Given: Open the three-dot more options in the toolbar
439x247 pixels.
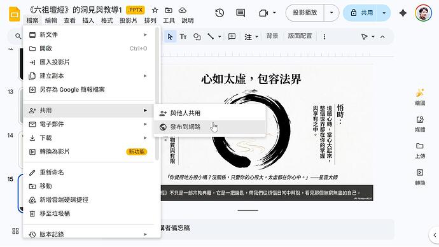Looking at the screenshot, I should tap(324, 37).
